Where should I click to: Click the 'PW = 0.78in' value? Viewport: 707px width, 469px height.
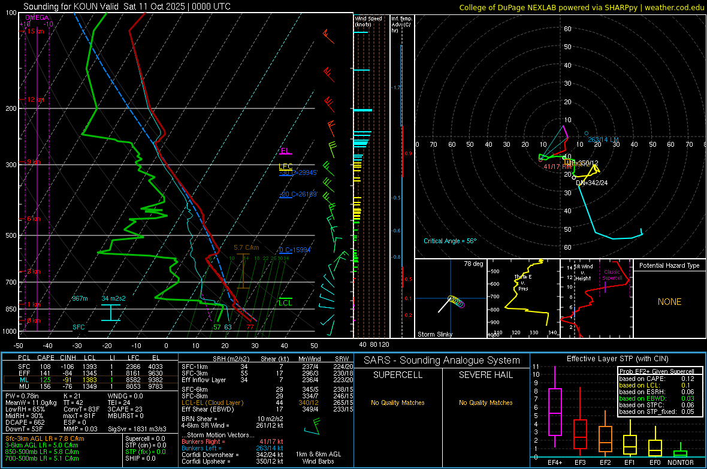22,396
